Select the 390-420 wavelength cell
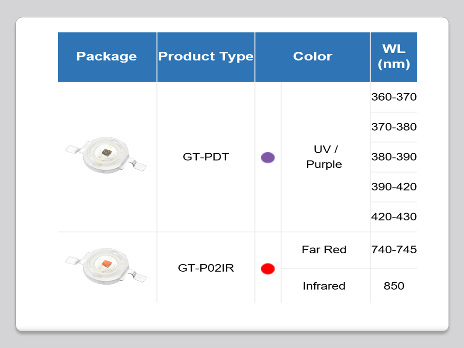The width and height of the screenshot is (464, 348). 393,187
